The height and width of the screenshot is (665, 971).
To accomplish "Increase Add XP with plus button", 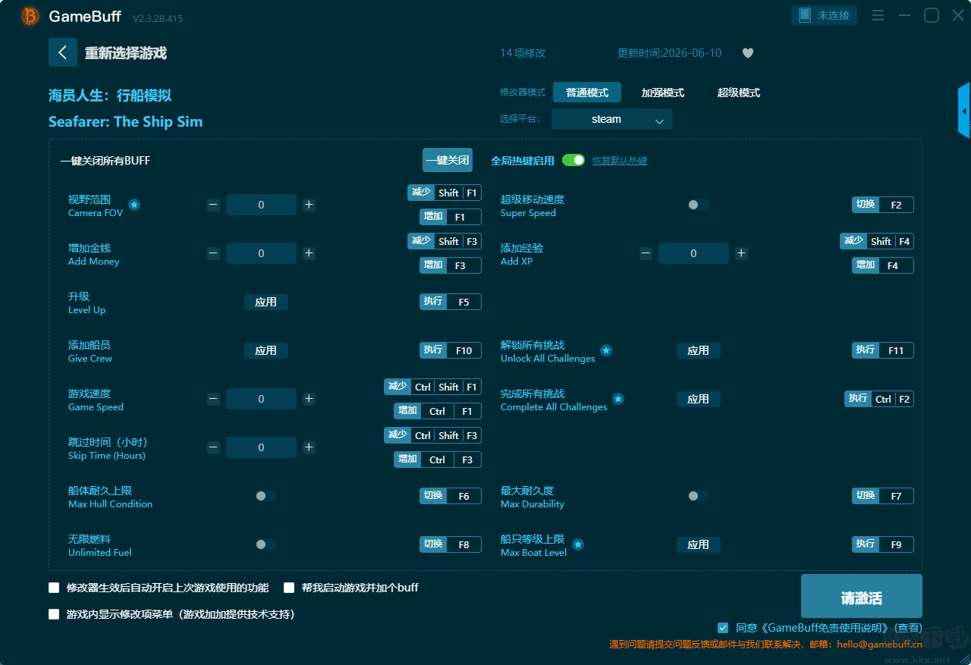I will (741, 253).
